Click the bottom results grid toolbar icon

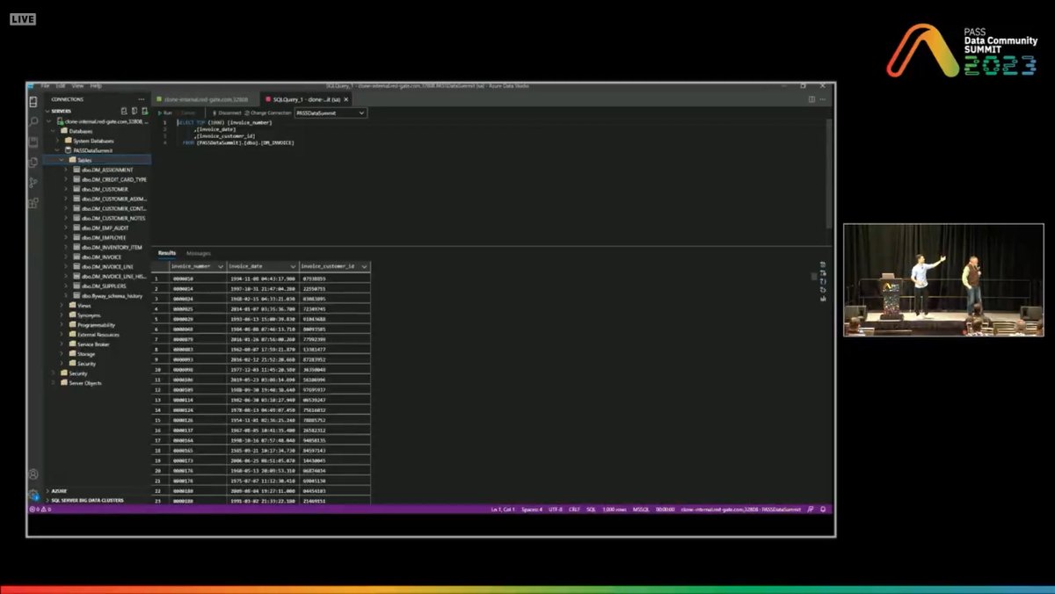click(823, 299)
